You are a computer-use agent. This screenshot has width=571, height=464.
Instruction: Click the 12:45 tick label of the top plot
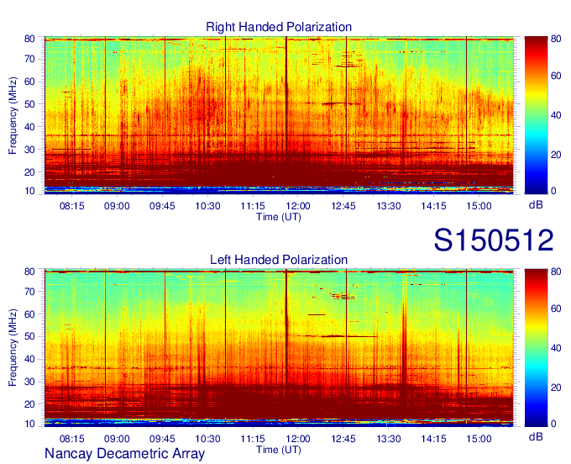point(343,206)
